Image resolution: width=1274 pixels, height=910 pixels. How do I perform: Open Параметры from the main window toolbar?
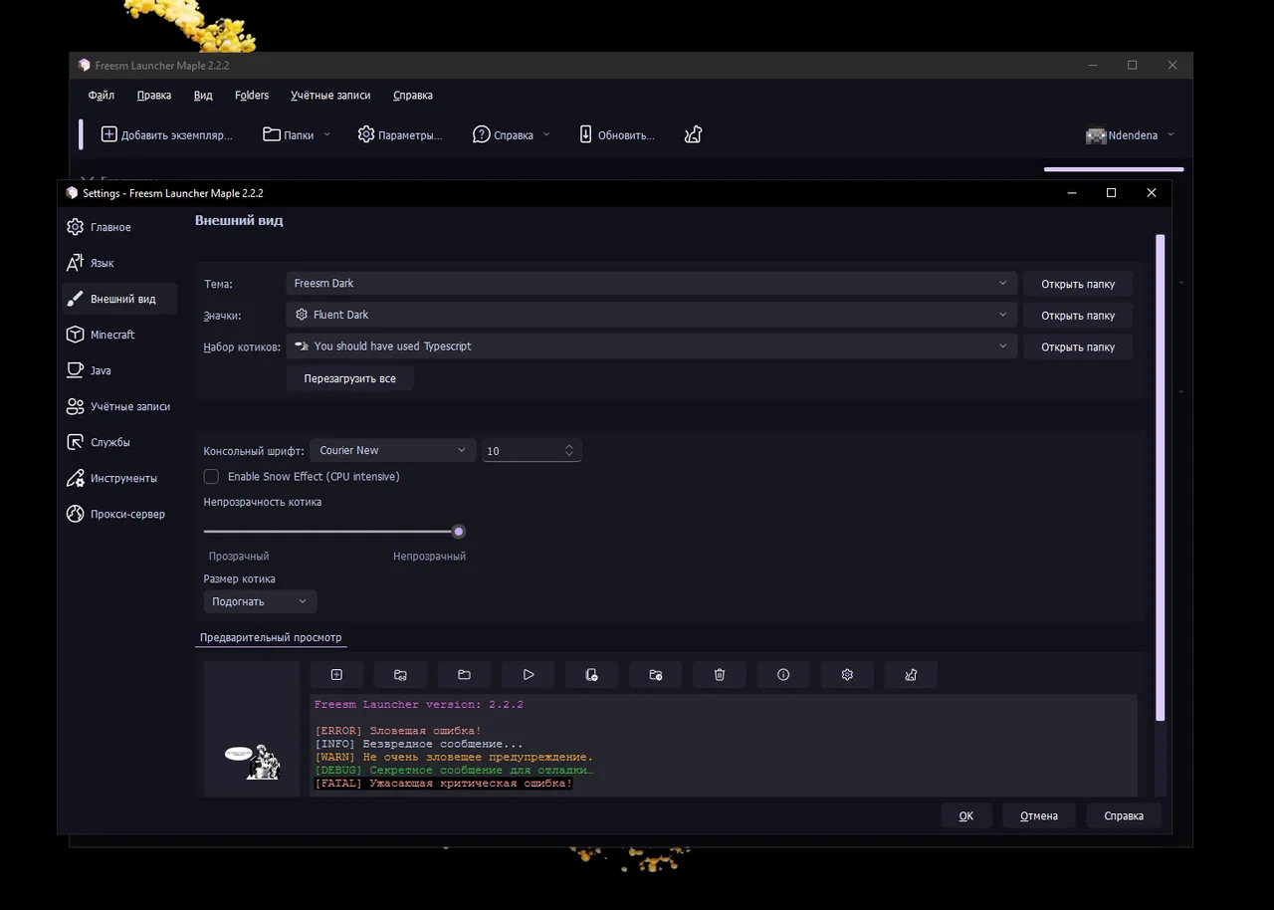399,134
